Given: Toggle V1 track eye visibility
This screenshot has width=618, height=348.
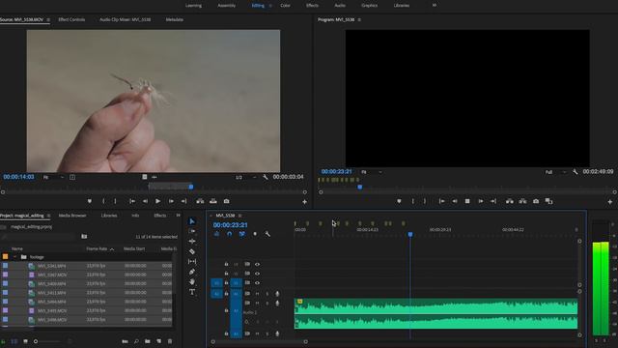Looking at the screenshot, I should pyautogui.click(x=257, y=283).
